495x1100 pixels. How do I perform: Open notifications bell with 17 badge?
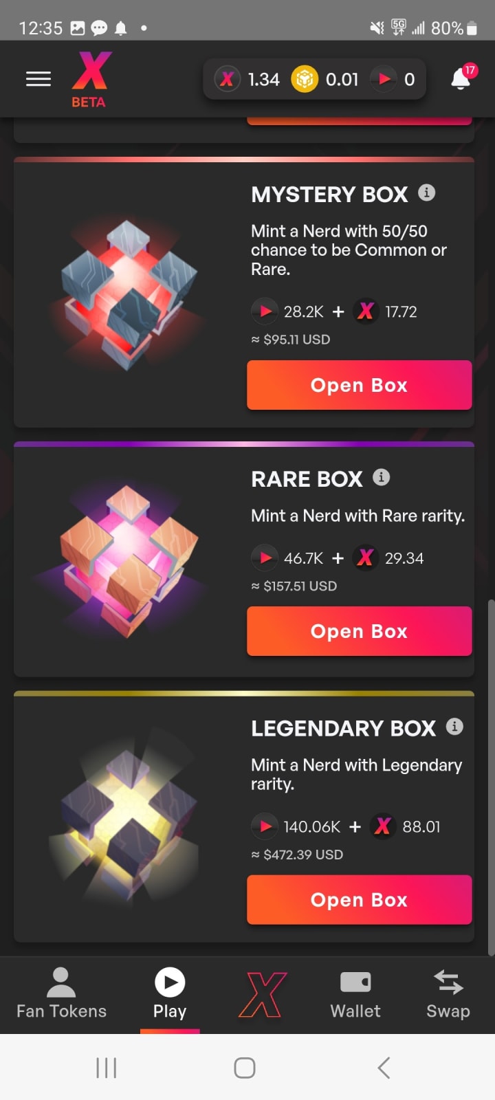pyautogui.click(x=462, y=79)
